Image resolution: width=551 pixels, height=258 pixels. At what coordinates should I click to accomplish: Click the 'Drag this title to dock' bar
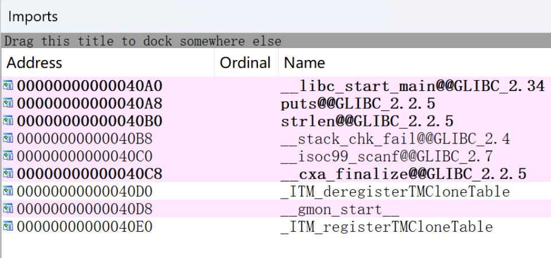point(276,41)
